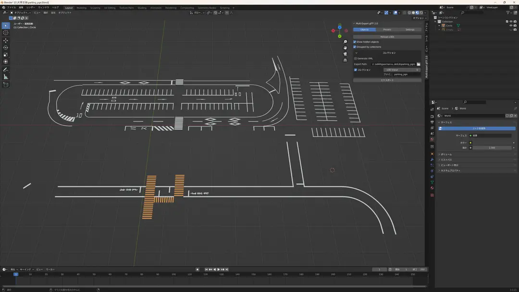Collapse the サーフェス panel
This screenshot has width=519, height=292.
[446, 122]
